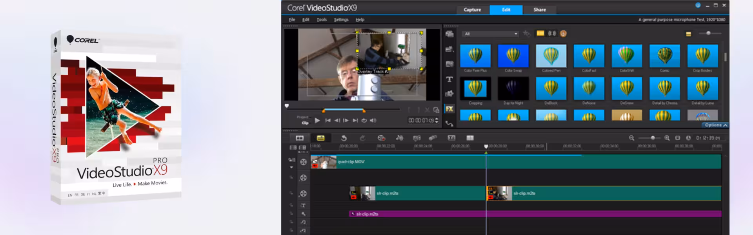This screenshot has height=235, width=753.
Task: Step to next frame
Action: [x=346, y=121]
